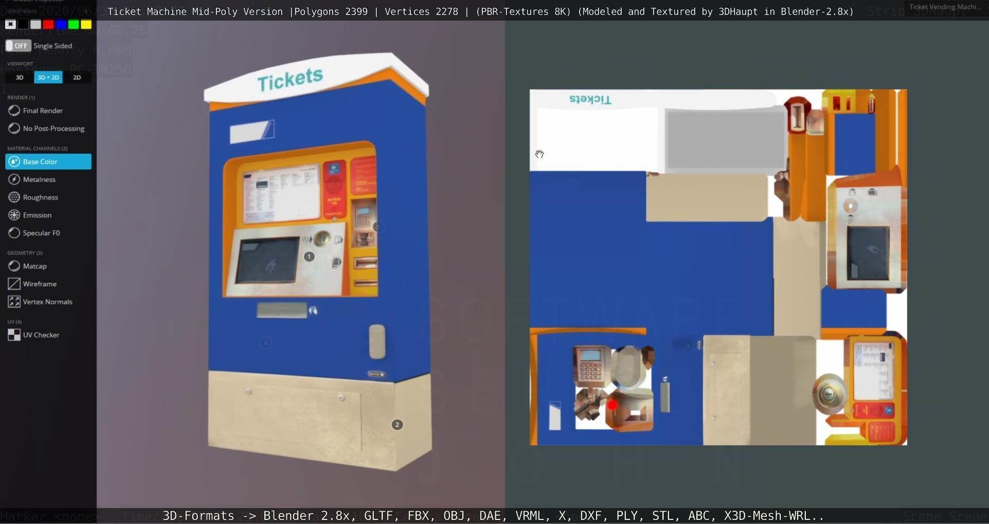Select the Specular F0 text label
The height and width of the screenshot is (524, 989).
(x=41, y=233)
